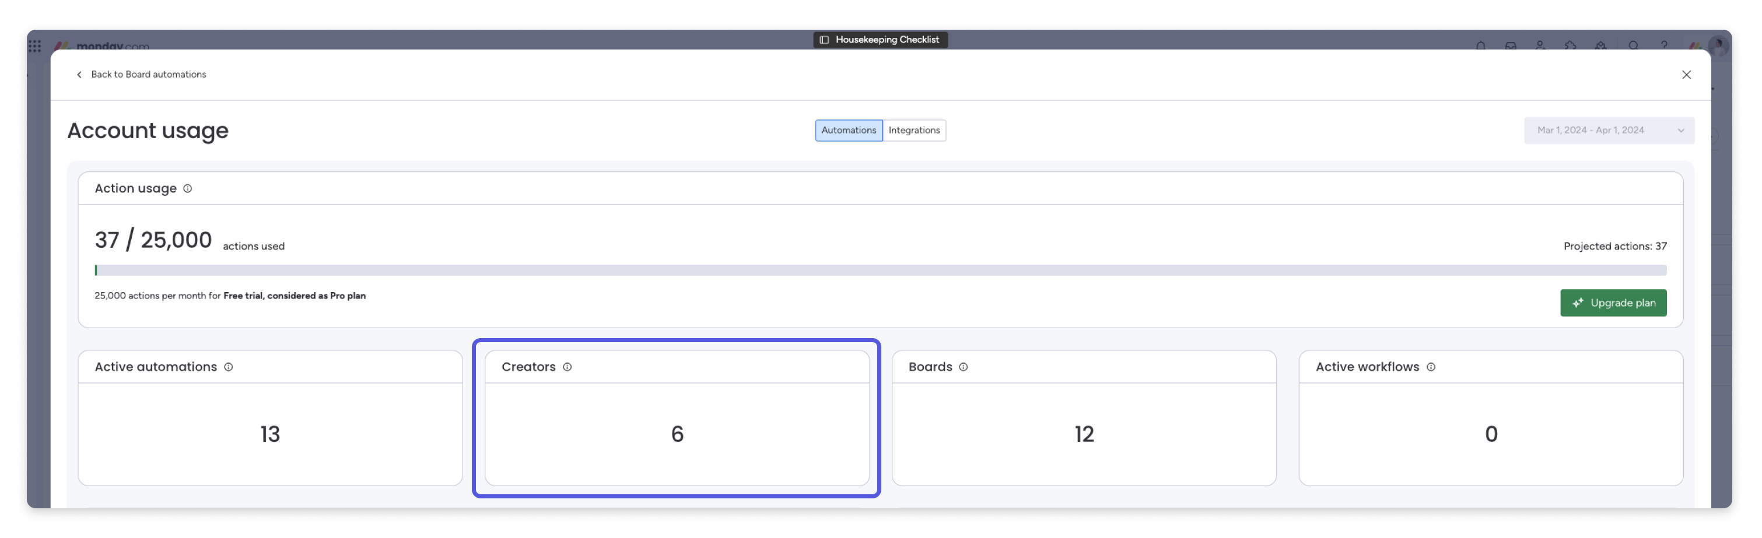Start a search with the magnifier icon
The height and width of the screenshot is (538, 1762).
pyautogui.click(x=1634, y=46)
